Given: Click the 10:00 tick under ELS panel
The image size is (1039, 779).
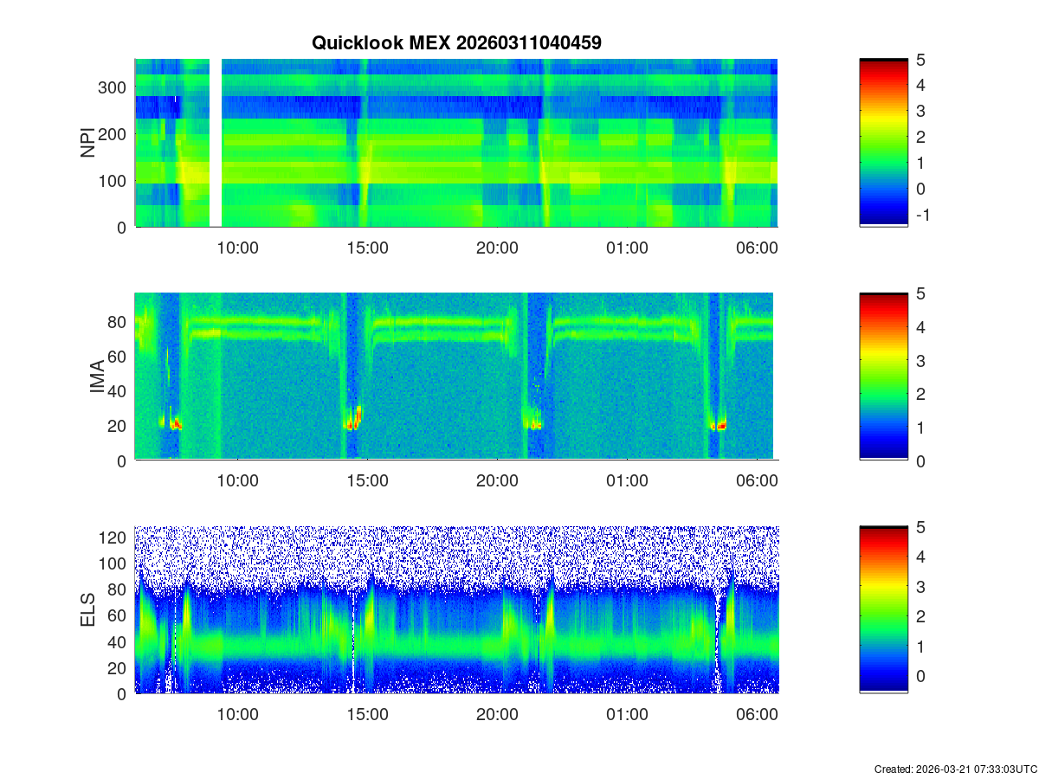Looking at the screenshot, I should point(237,715).
